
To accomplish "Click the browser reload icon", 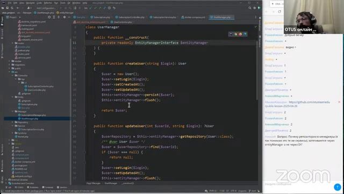I will coord(279,12).
